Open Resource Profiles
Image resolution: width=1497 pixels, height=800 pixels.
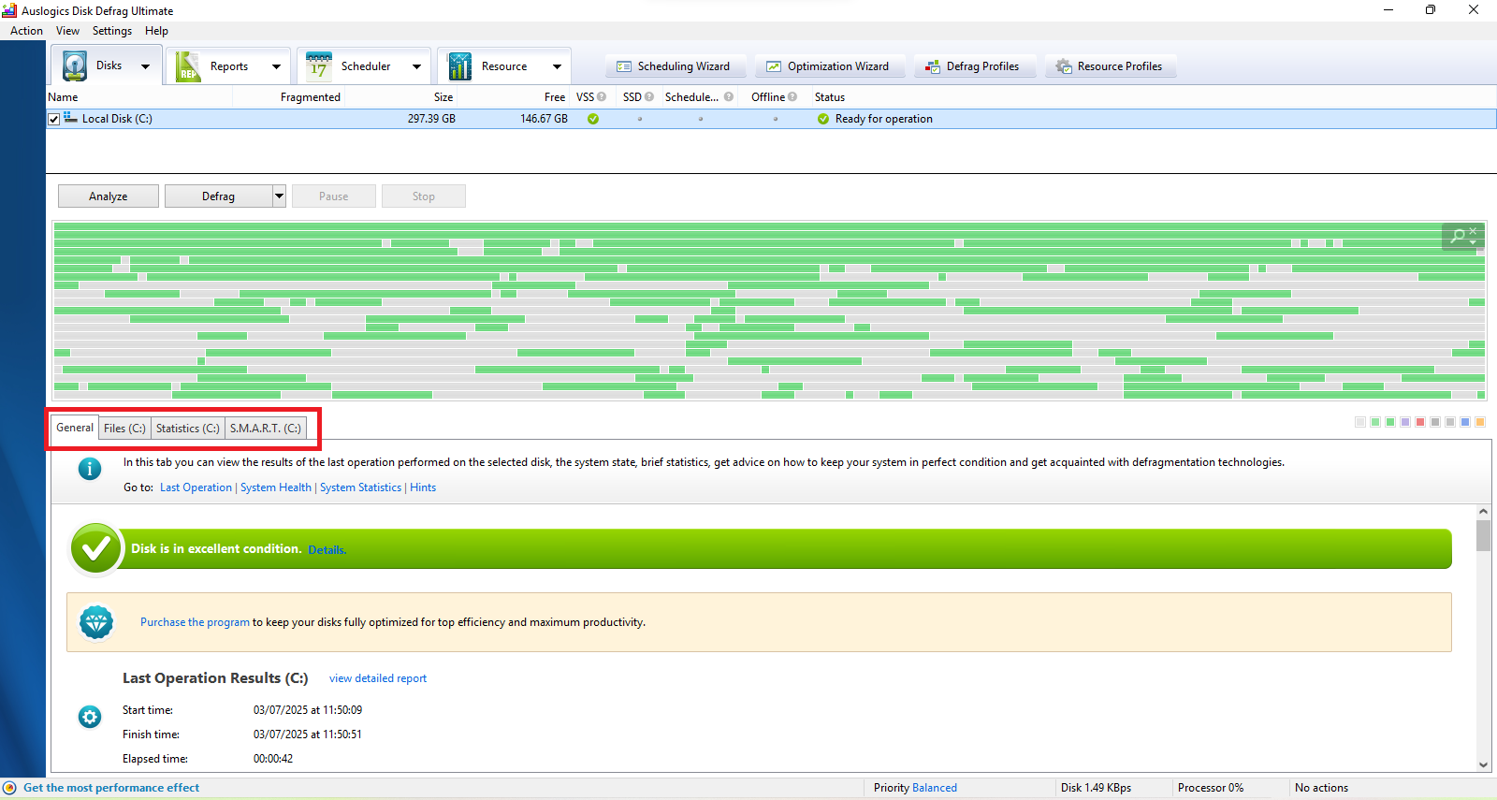point(1111,66)
